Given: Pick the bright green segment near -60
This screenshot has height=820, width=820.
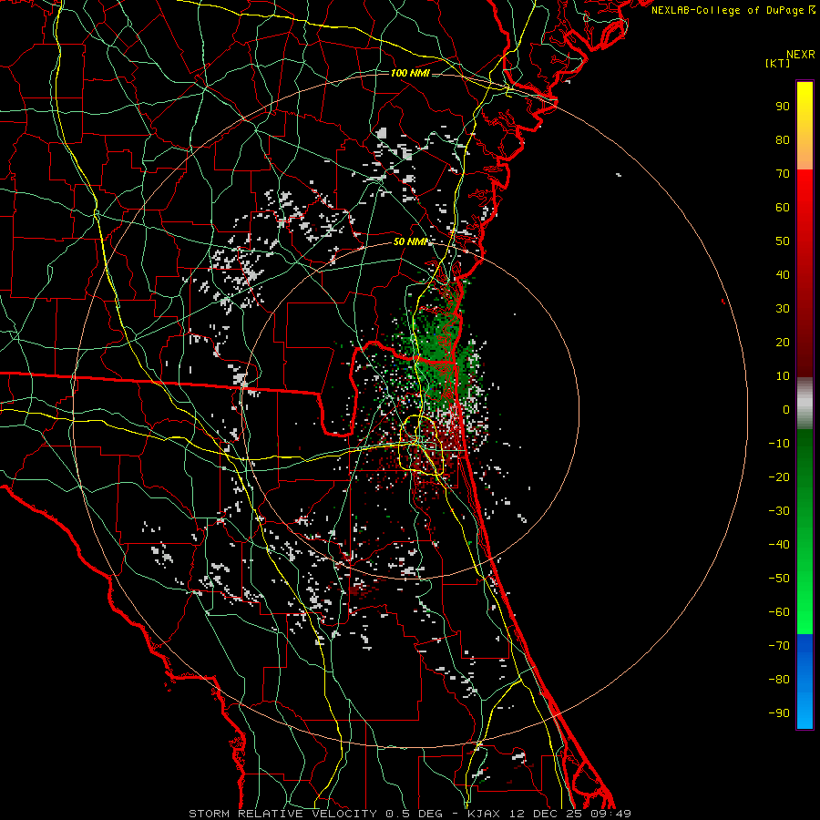Looking at the screenshot, I should pyautogui.click(x=805, y=612).
